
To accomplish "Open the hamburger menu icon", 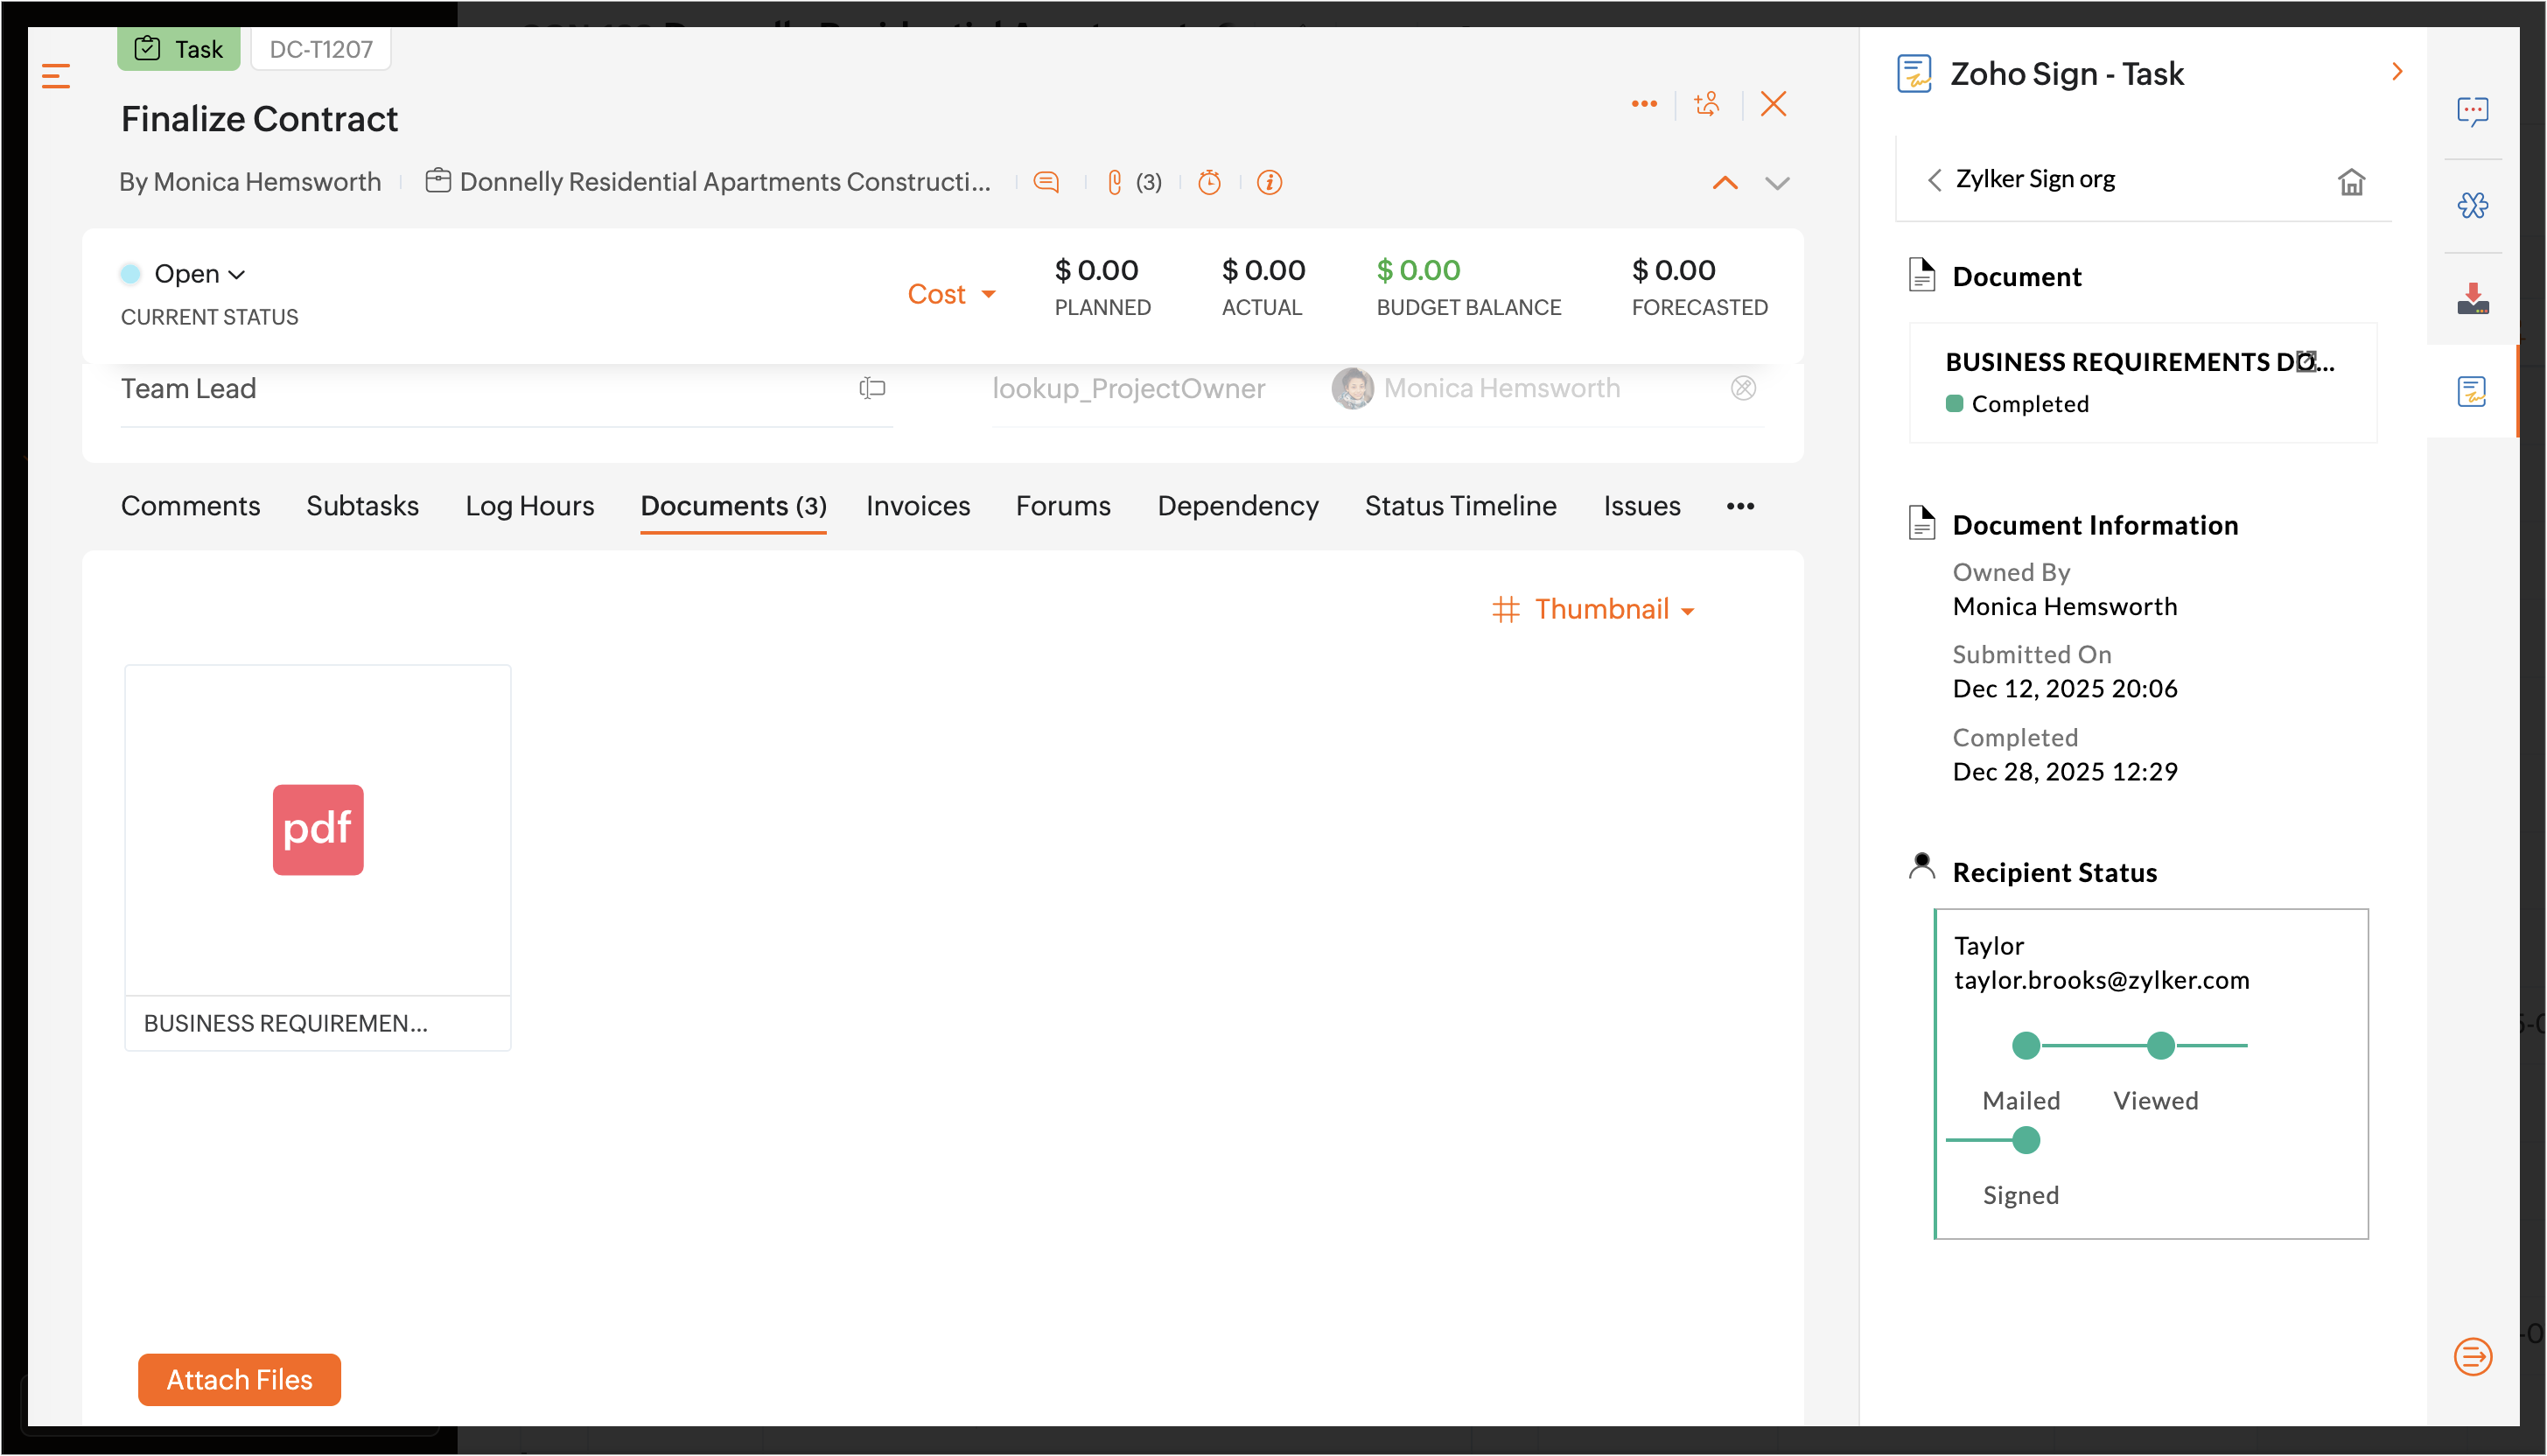I will pyautogui.click(x=56, y=76).
